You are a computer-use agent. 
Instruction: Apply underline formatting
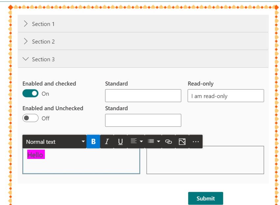(120, 141)
